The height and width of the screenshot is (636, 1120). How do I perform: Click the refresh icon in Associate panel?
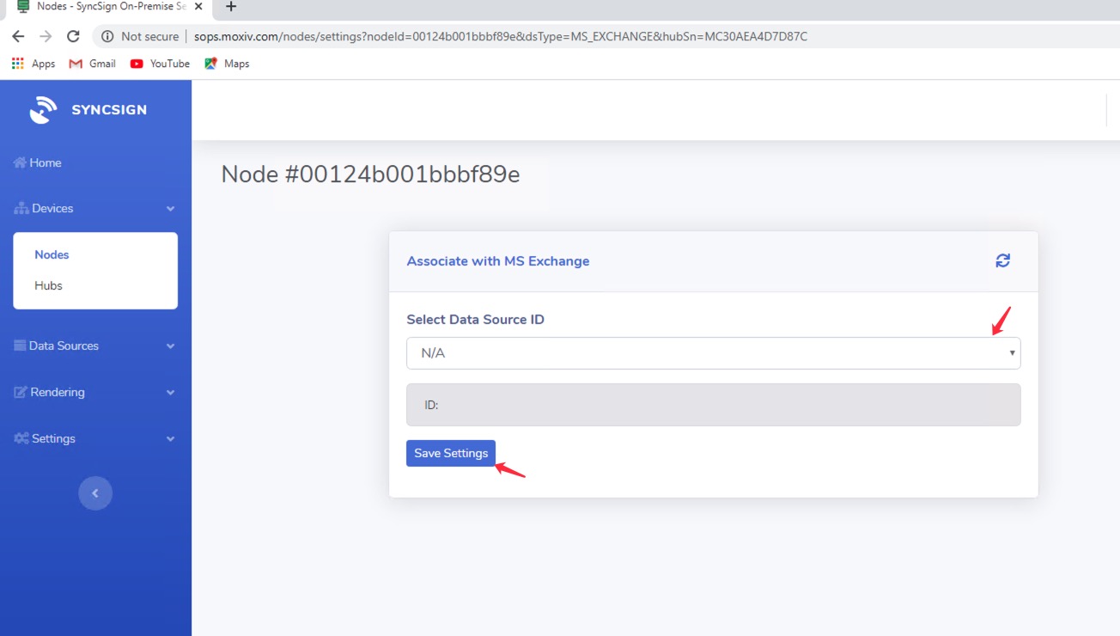(x=1002, y=260)
